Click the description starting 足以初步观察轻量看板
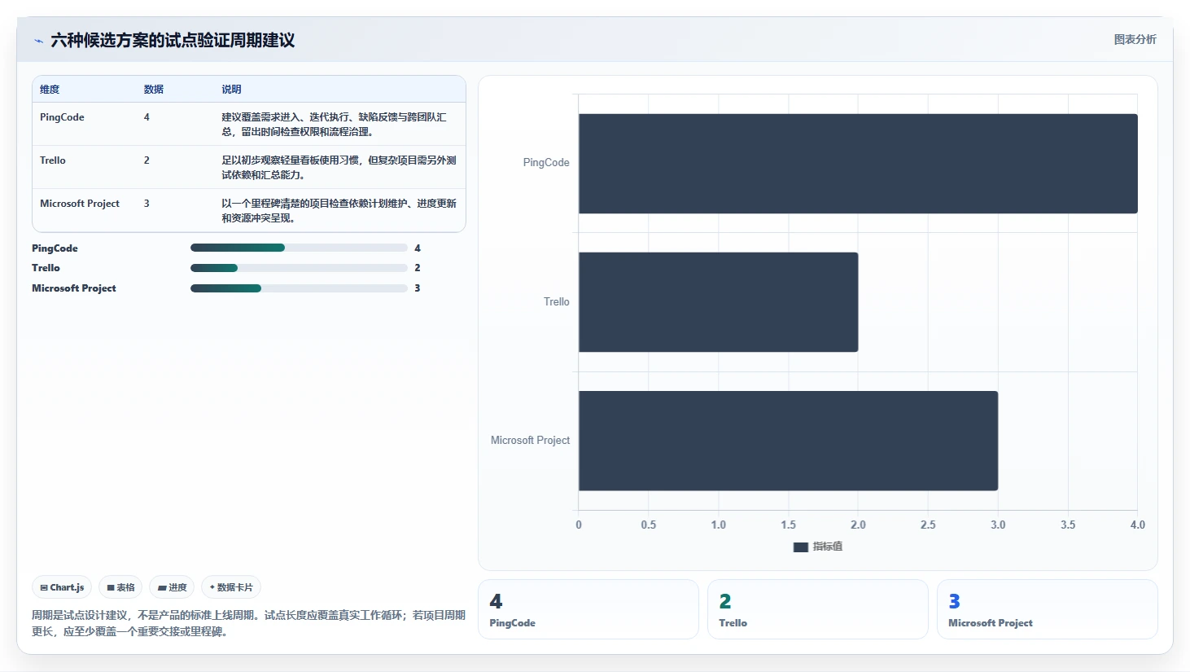The width and height of the screenshot is (1190, 672). [339, 168]
